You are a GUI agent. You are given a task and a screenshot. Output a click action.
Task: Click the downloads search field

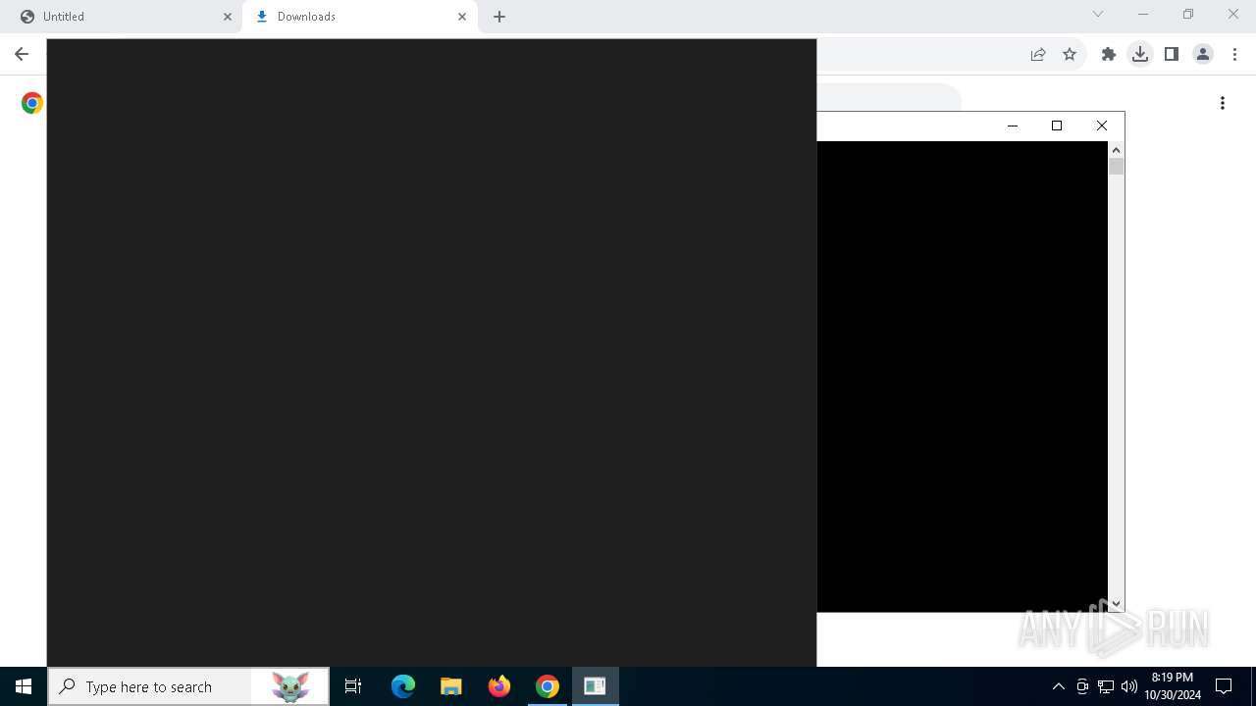[x=889, y=98]
